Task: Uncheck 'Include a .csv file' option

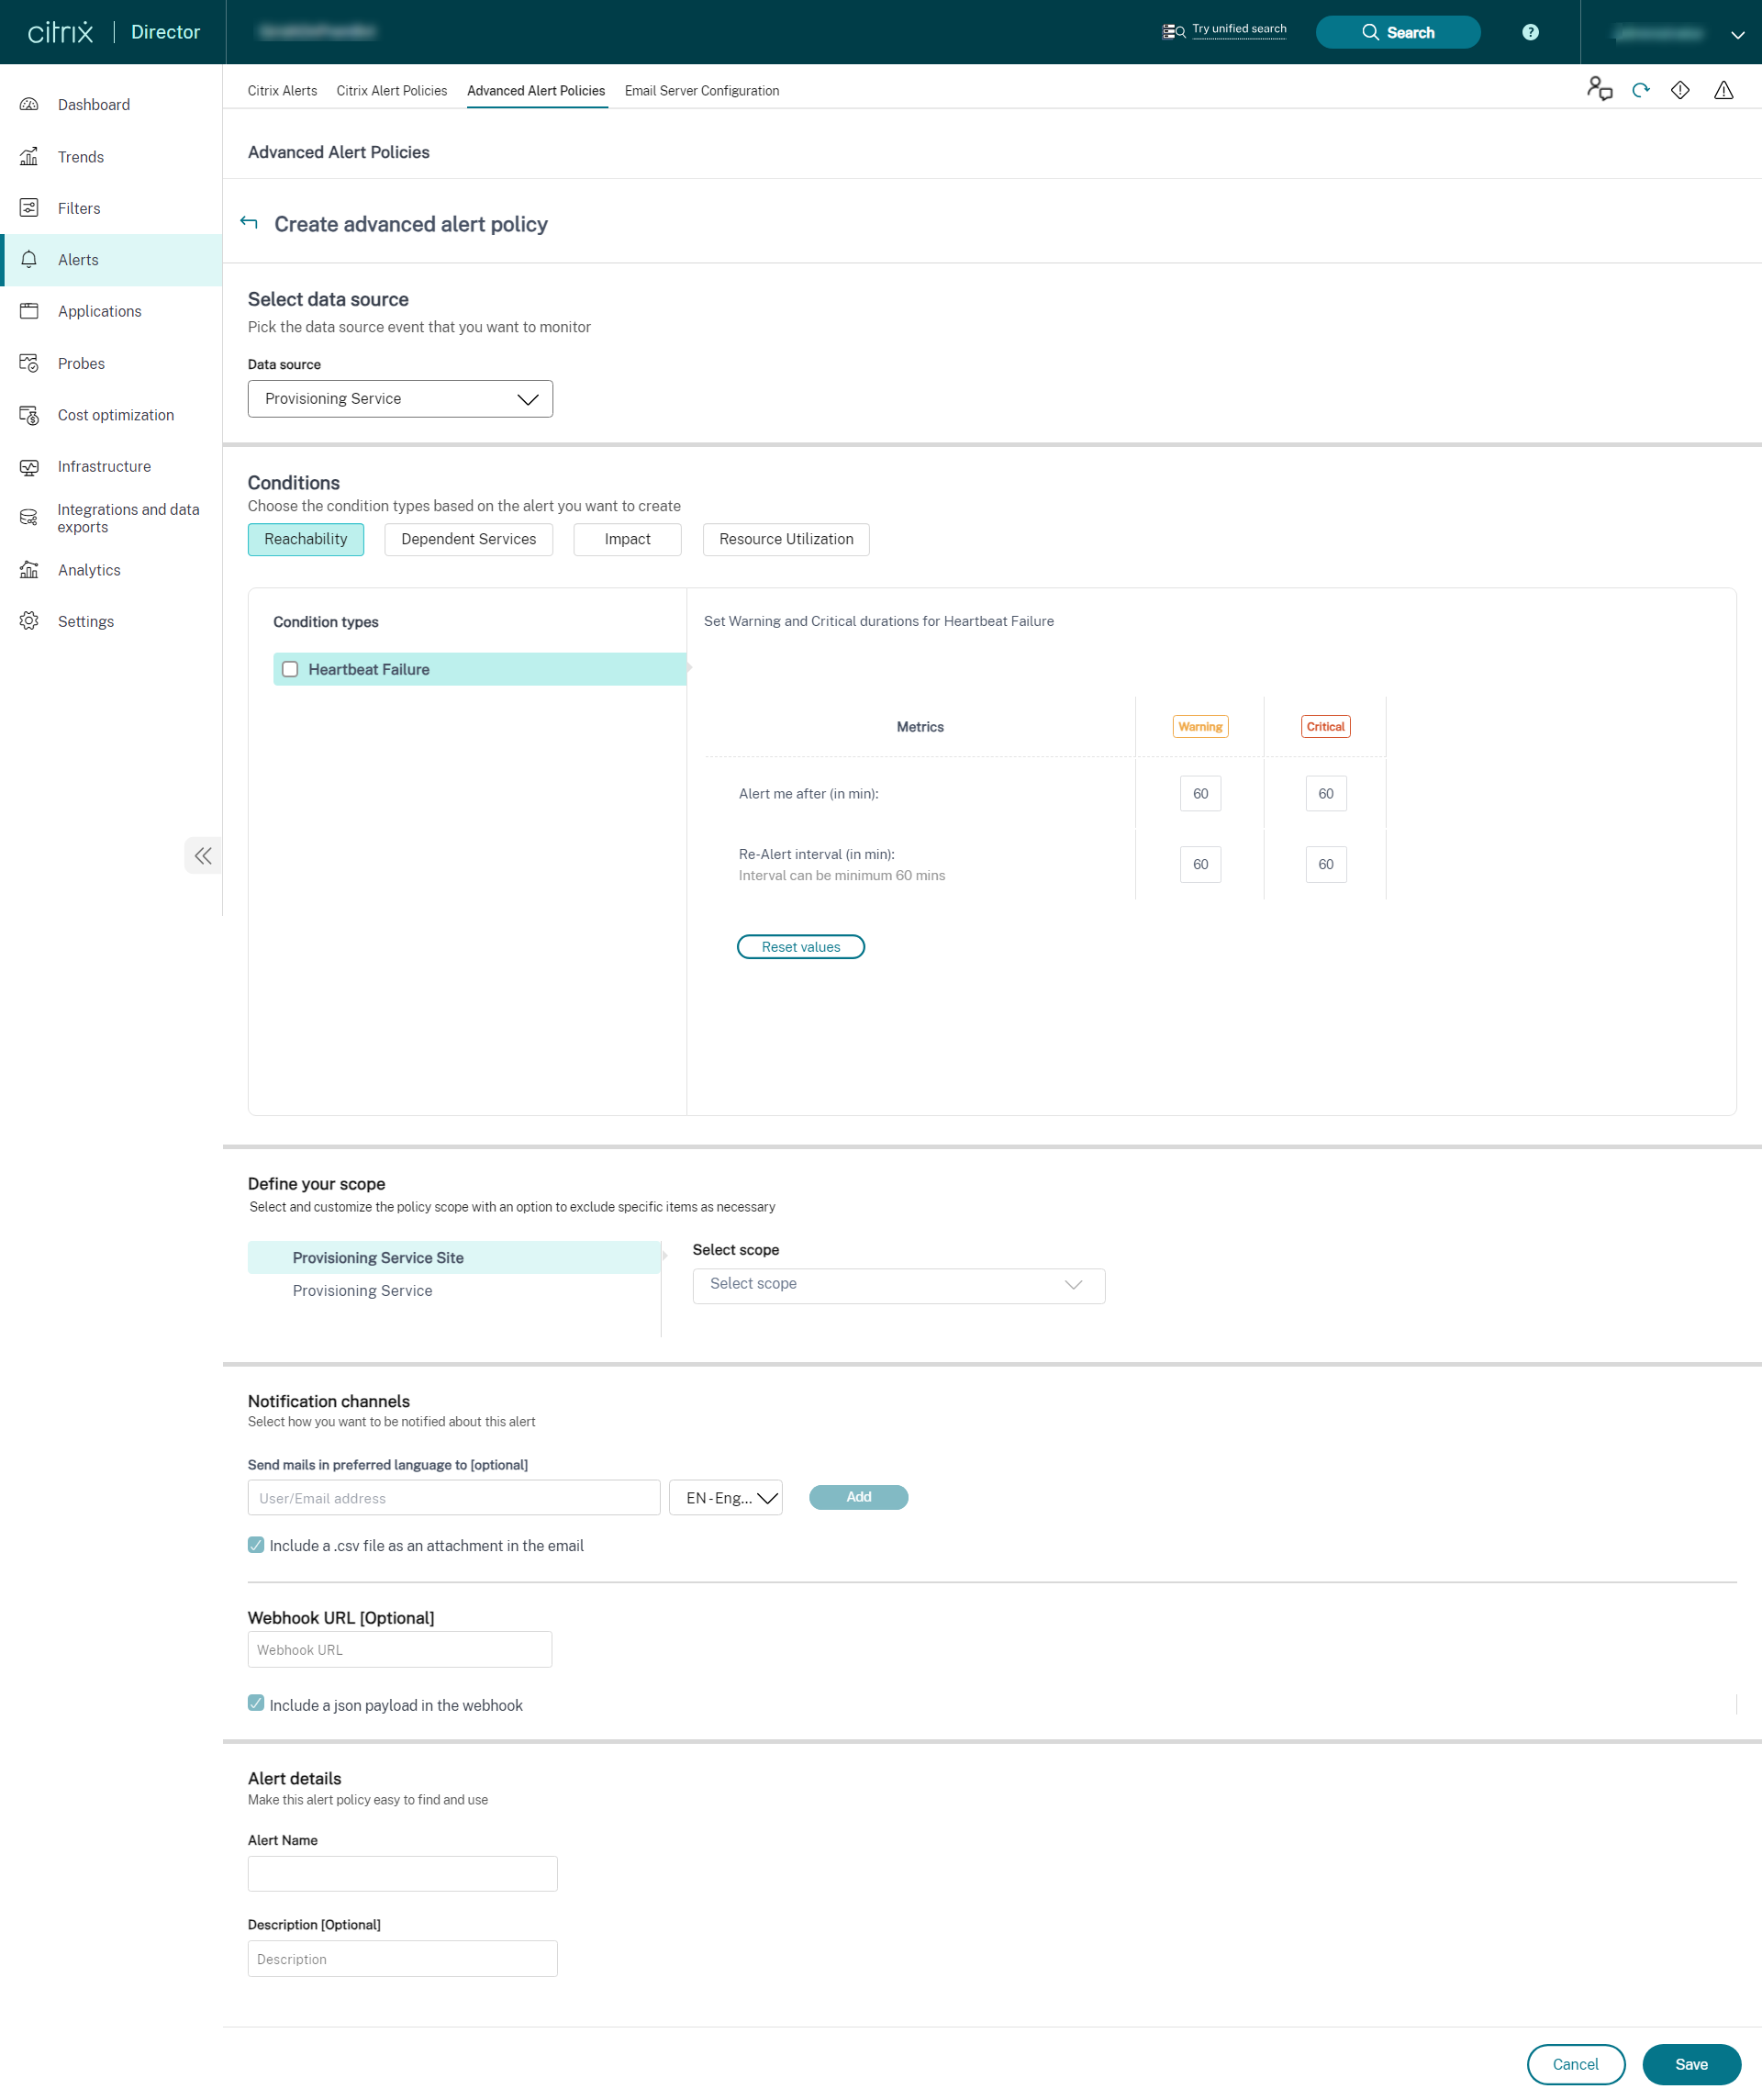Action: pyautogui.click(x=256, y=1545)
